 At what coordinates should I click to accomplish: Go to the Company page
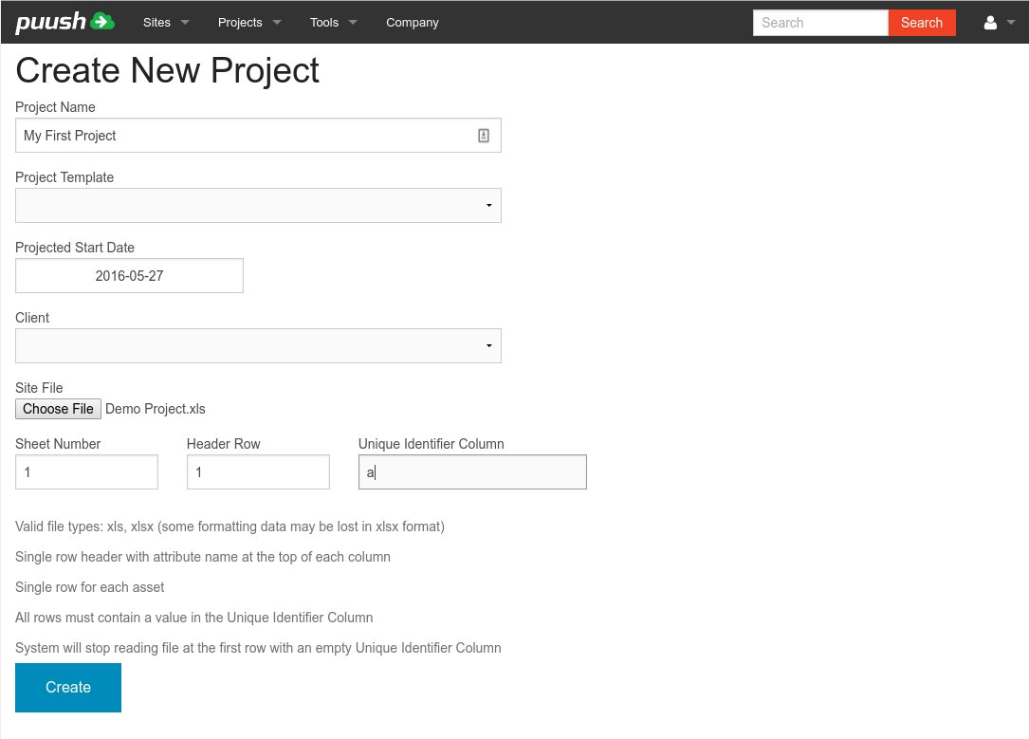point(412,22)
